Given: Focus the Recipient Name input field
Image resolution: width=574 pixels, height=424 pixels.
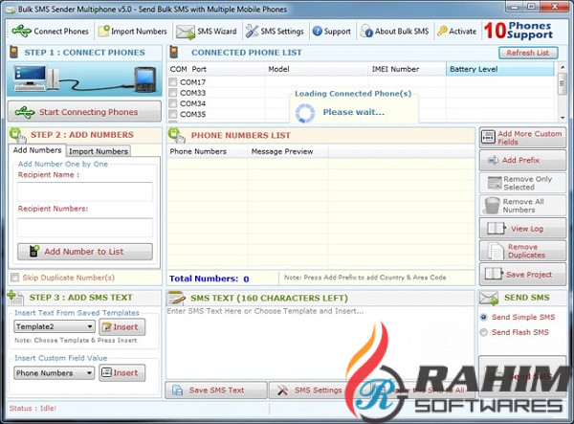Looking at the screenshot, I should (x=84, y=191).
